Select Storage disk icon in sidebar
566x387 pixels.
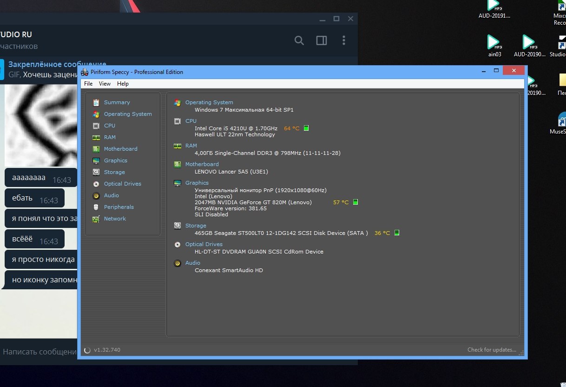pyautogui.click(x=96, y=172)
